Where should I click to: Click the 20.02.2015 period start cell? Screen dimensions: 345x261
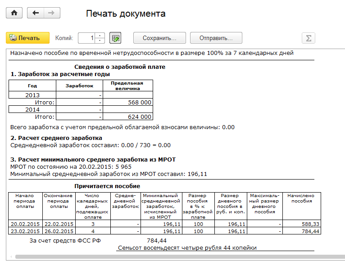[25, 224]
